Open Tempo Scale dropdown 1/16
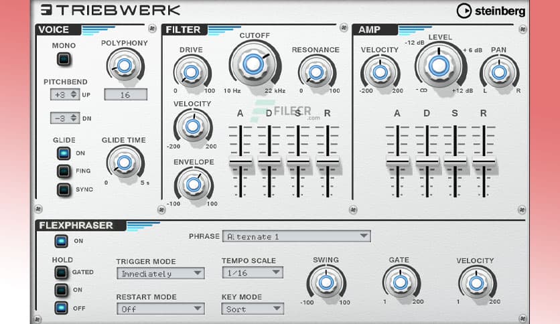The height and width of the screenshot is (324, 560). click(x=253, y=272)
